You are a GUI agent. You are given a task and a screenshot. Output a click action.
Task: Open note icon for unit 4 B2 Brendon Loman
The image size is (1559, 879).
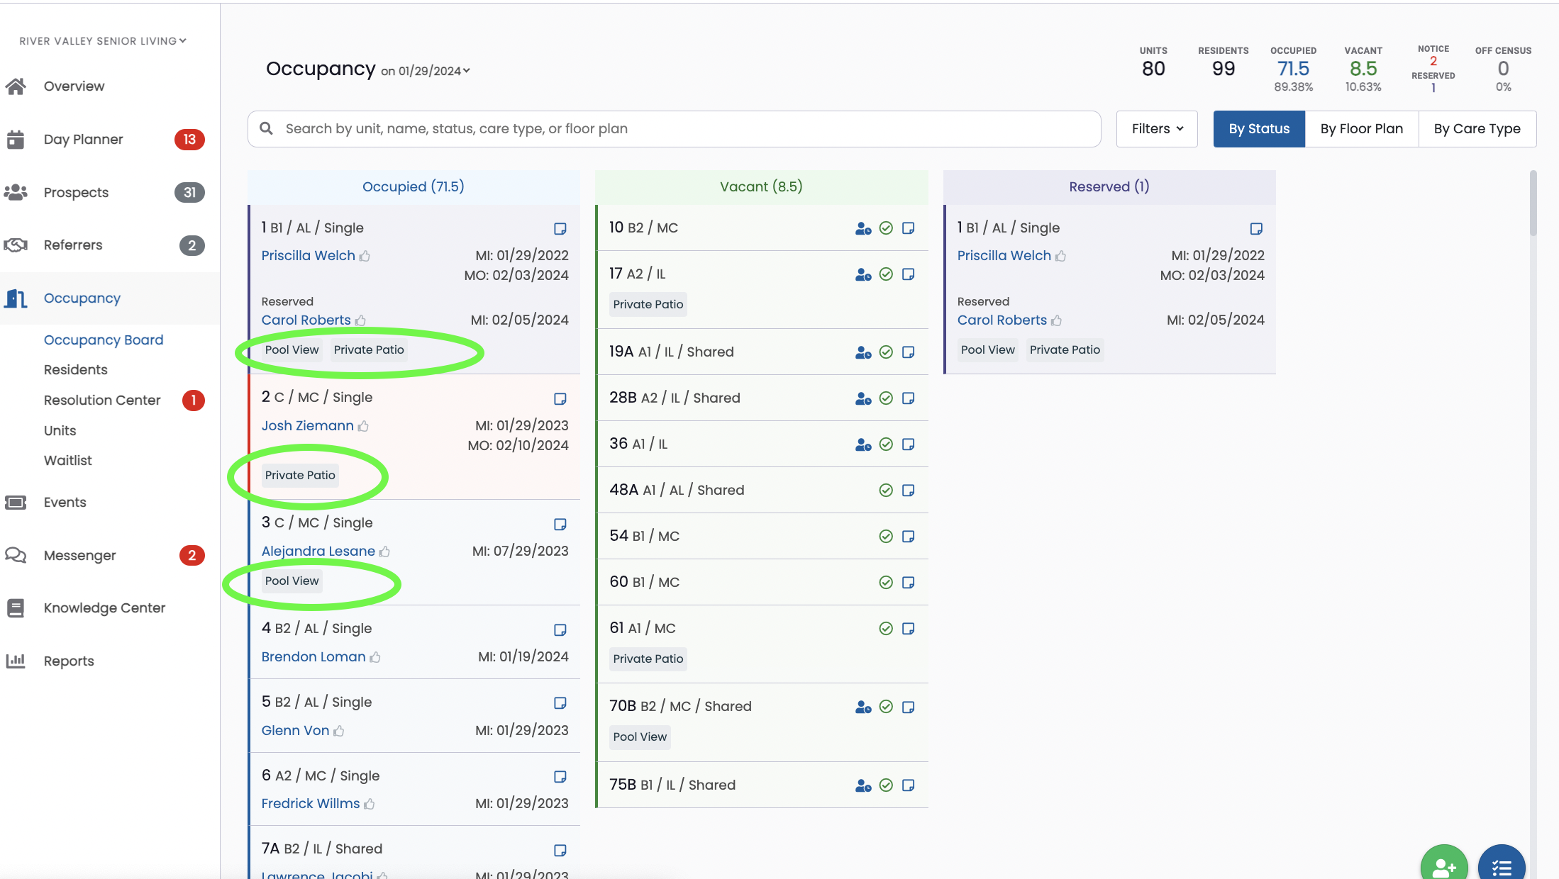(560, 629)
